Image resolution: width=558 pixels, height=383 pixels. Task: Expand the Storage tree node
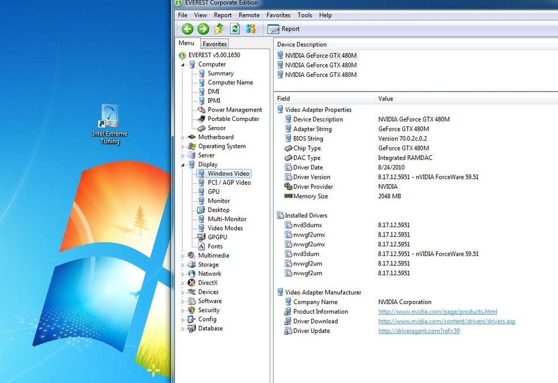tap(183, 265)
